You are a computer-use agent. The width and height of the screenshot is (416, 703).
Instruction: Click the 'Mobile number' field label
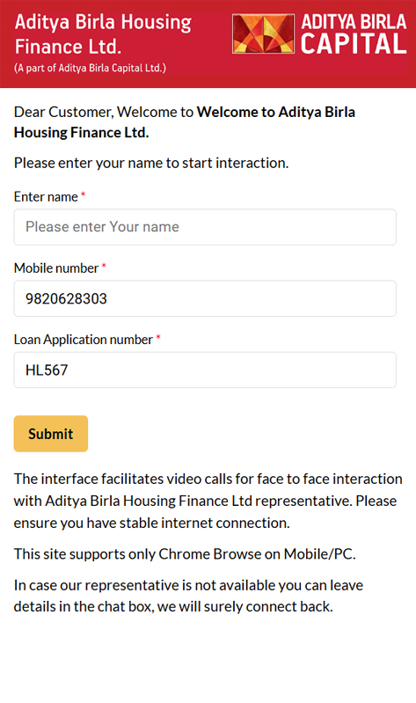pyautogui.click(x=56, y=268)
